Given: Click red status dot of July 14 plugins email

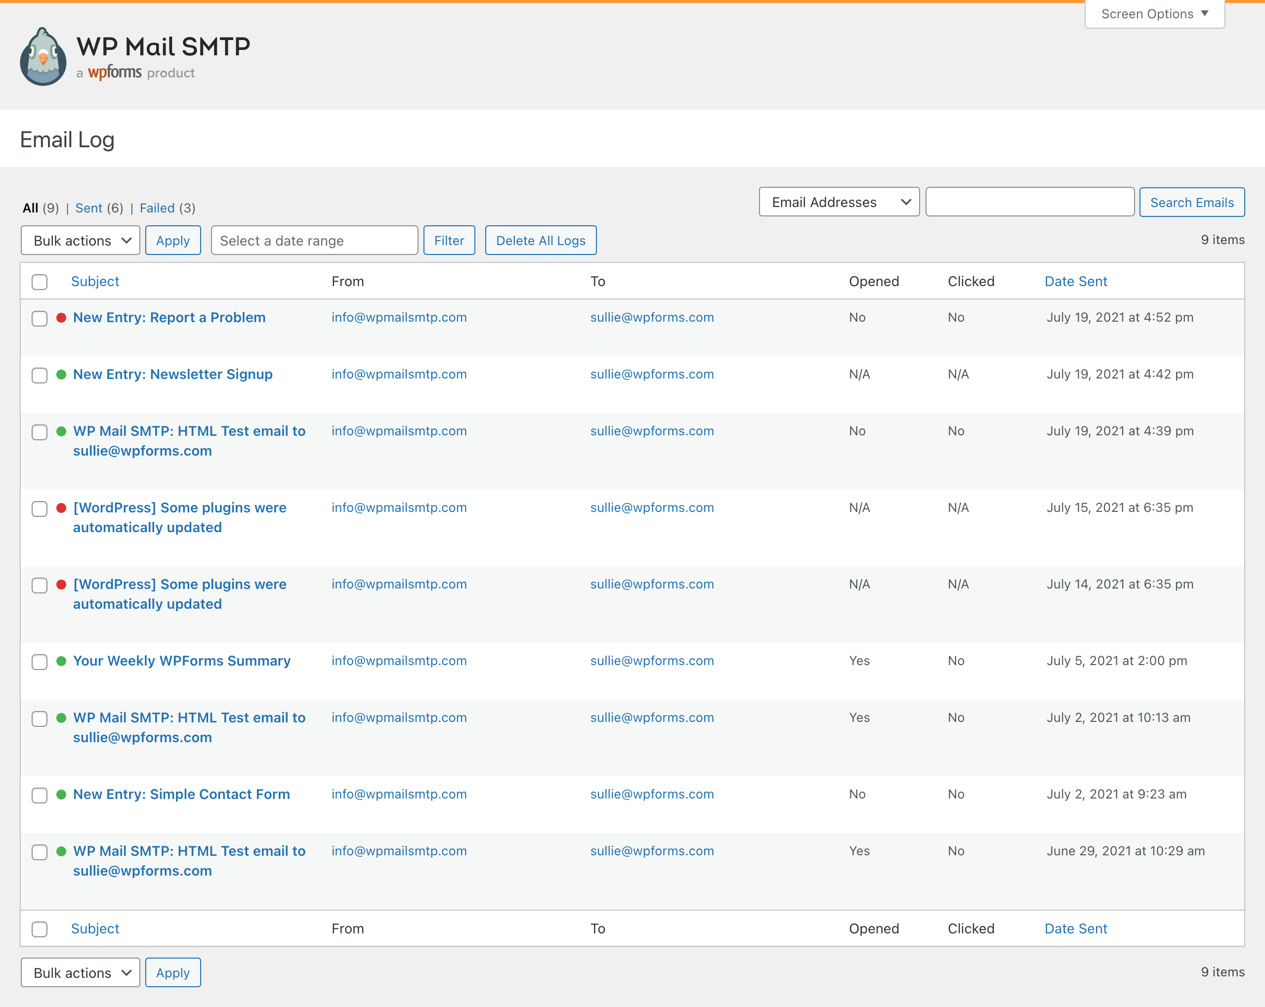Looking at the screenshot, I should tap(61, 585).
